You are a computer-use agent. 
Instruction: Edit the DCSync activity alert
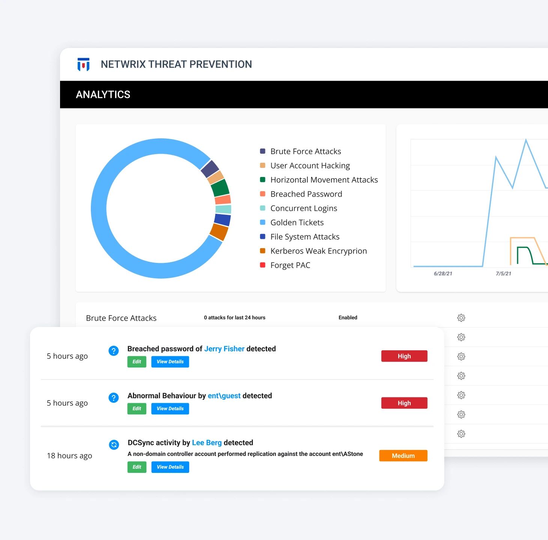point(137,467)
